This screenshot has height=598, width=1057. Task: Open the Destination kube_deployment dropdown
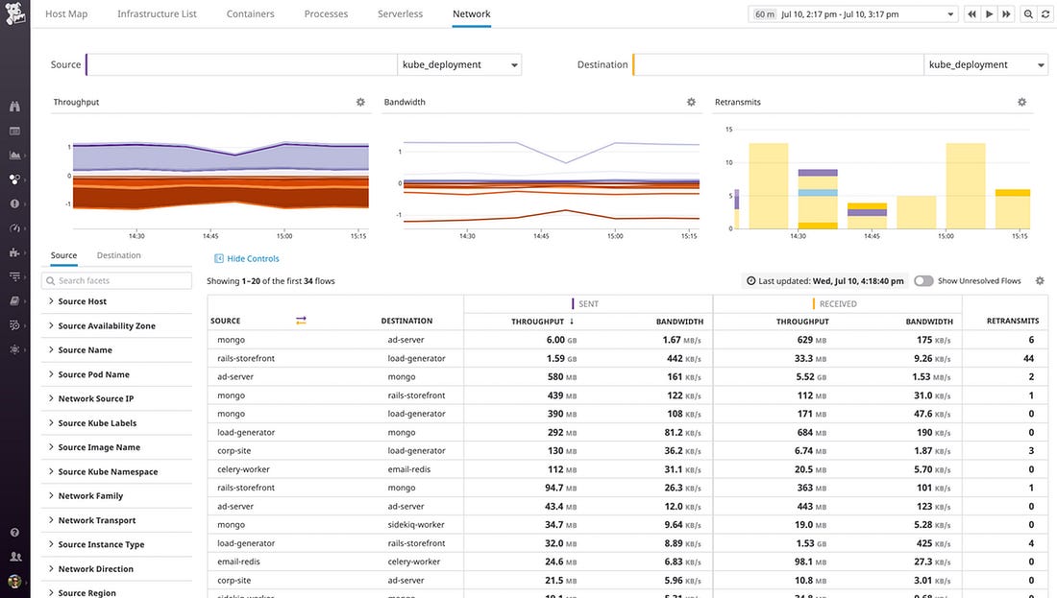pyautogui.click(x=986, y=64)
